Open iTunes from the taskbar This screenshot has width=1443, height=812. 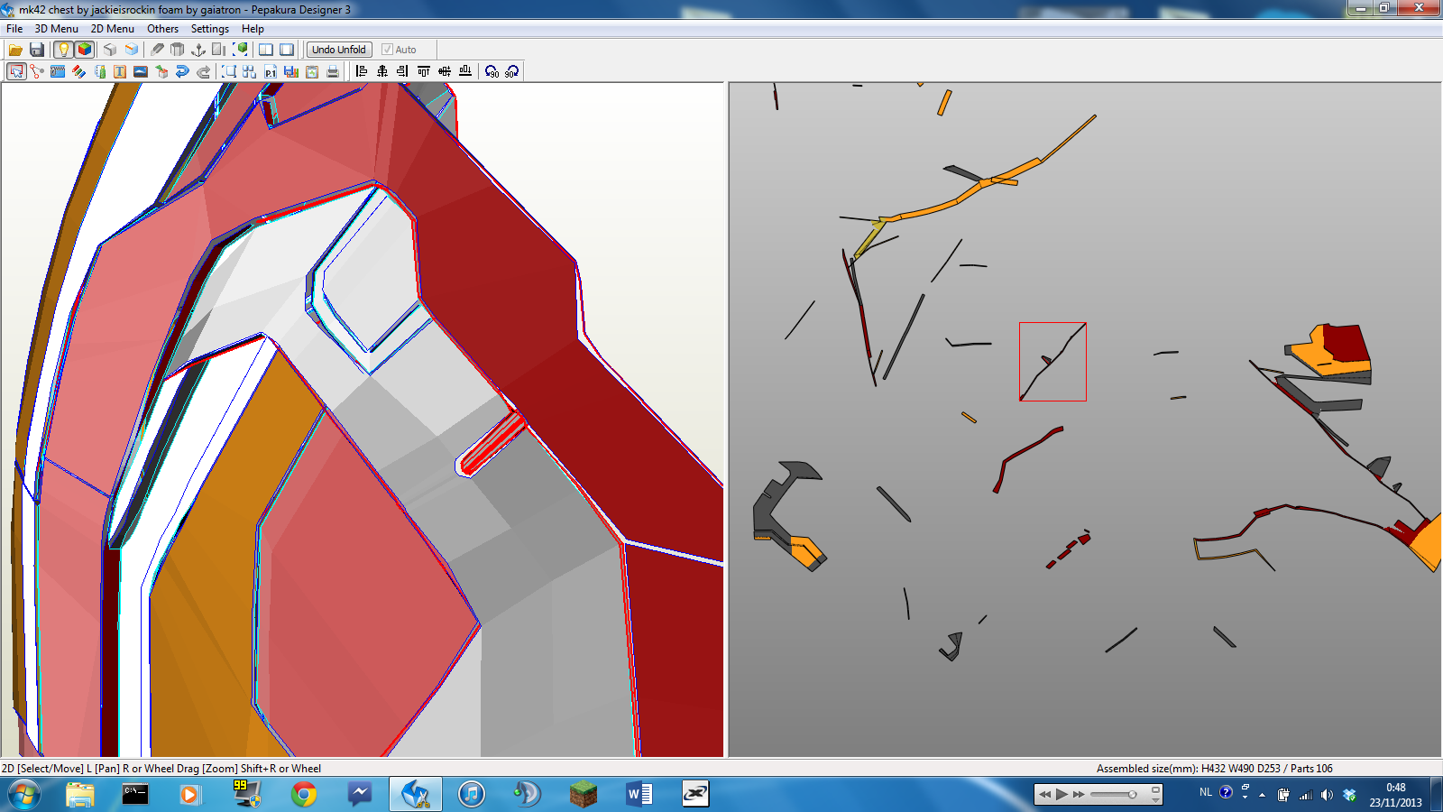[x=471, y=794]
